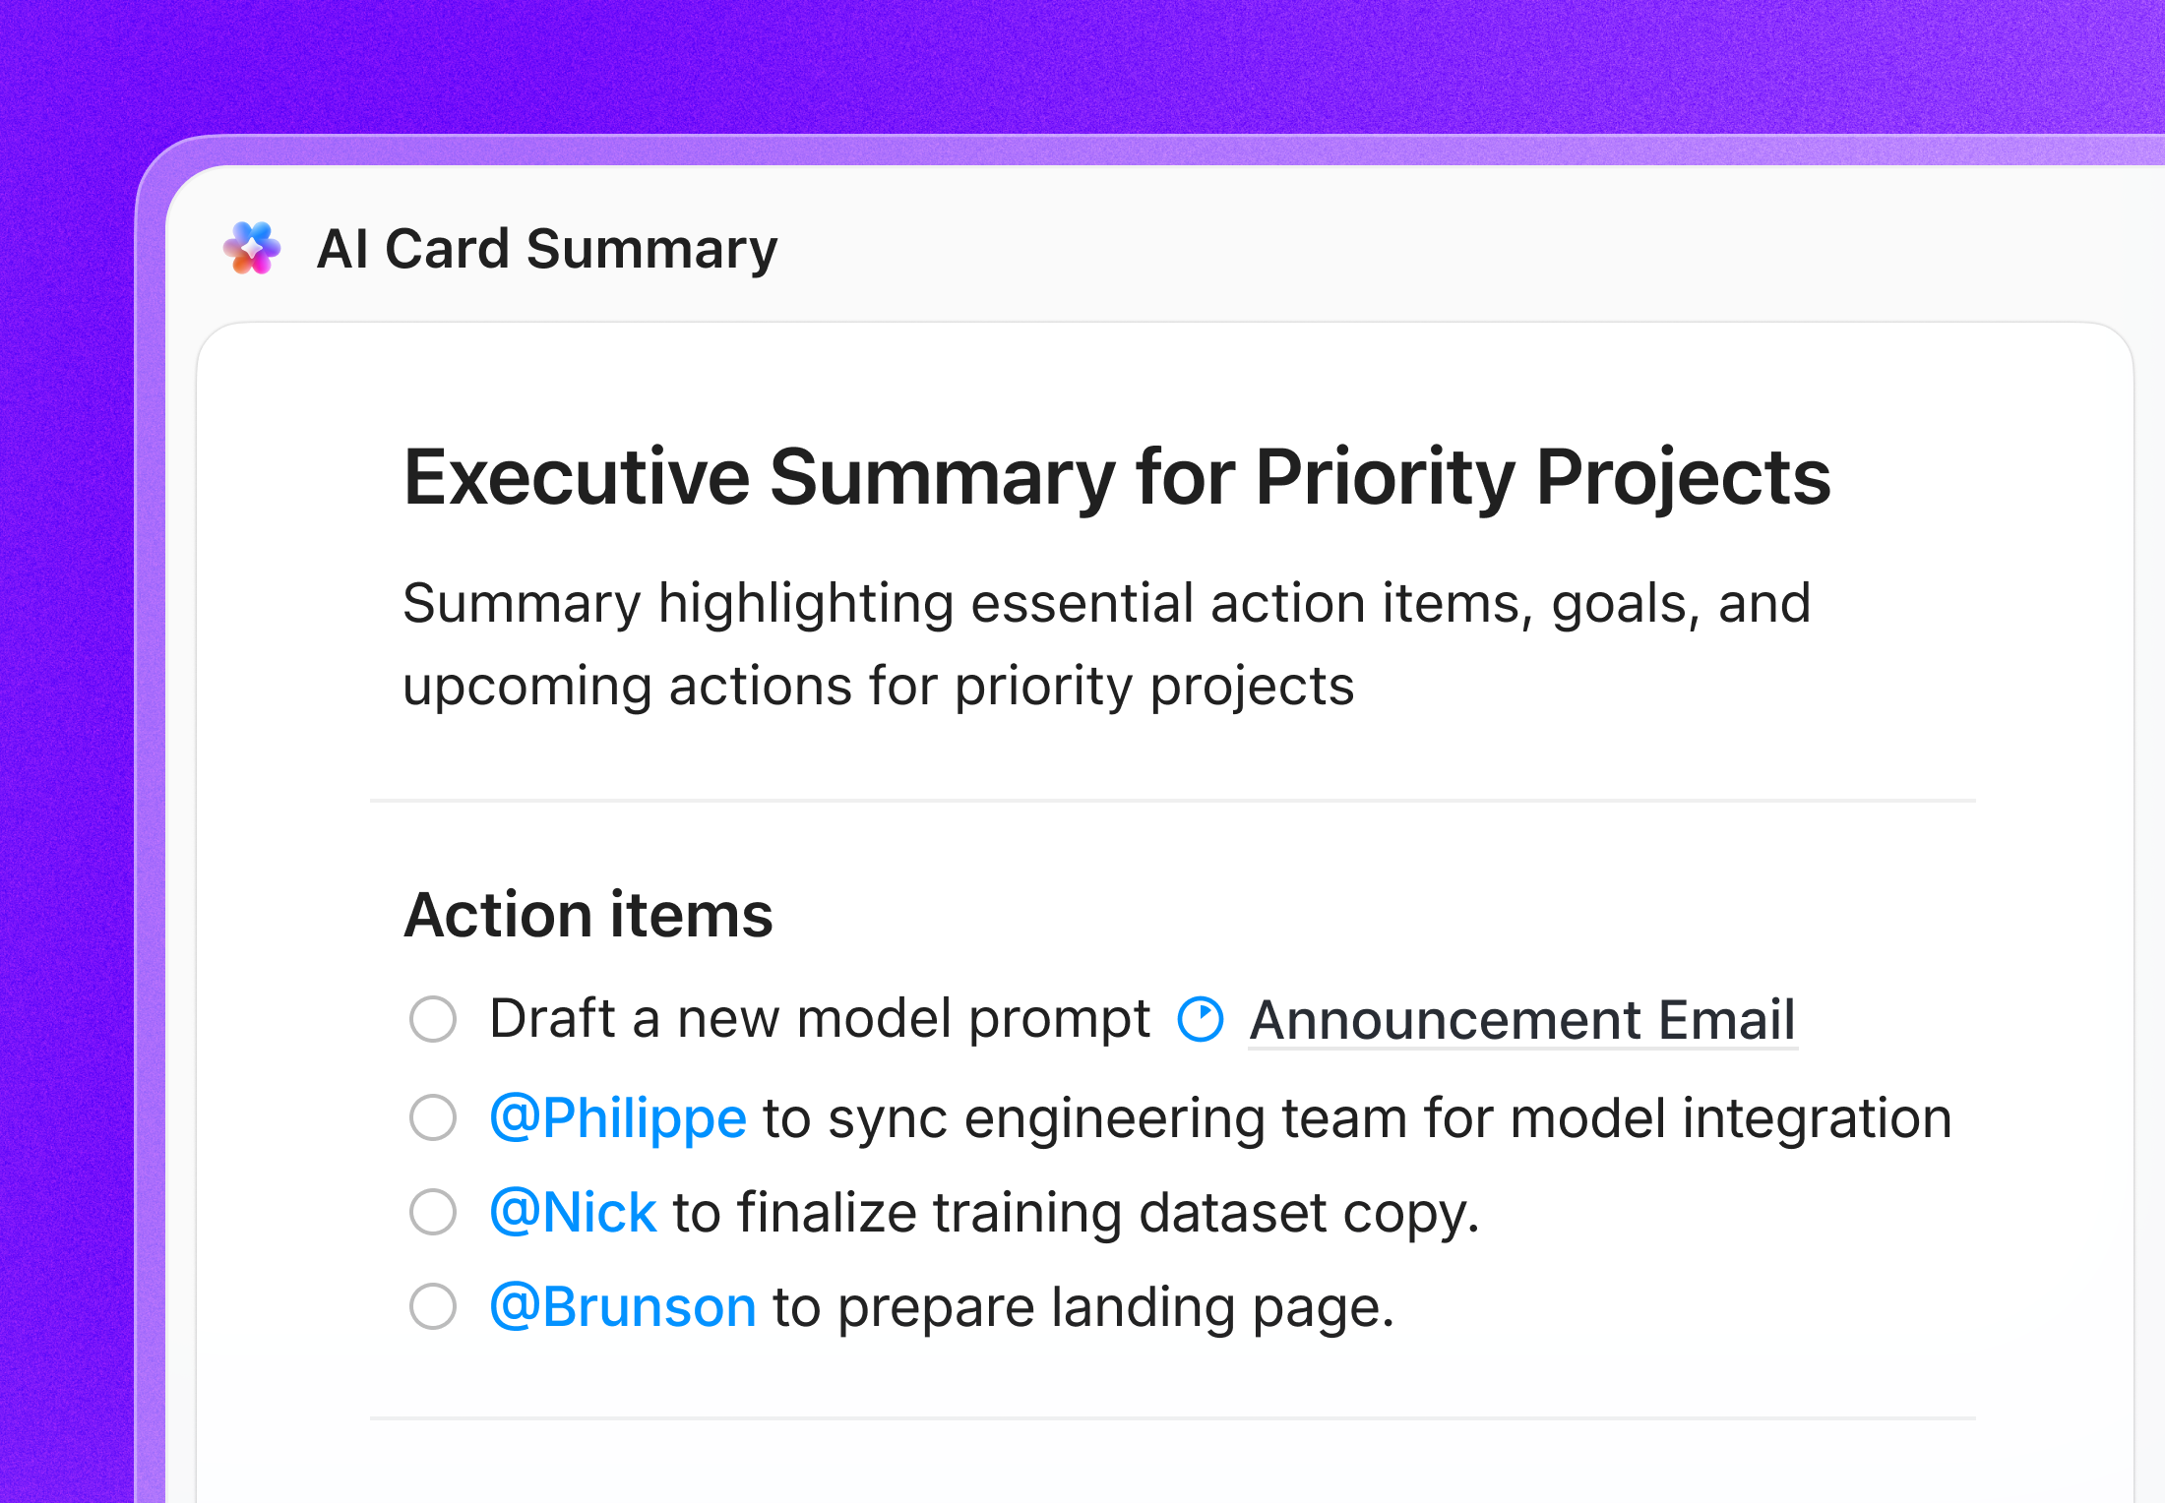Click the @Philippe mention
This screenshot has height=1503, width=2165.
pos(618,1116)
